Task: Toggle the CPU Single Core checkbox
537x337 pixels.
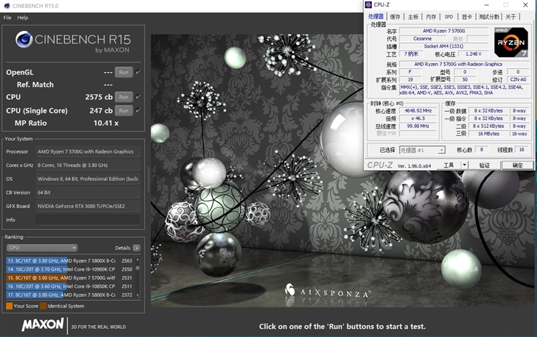Action: [x=138, y=111]
